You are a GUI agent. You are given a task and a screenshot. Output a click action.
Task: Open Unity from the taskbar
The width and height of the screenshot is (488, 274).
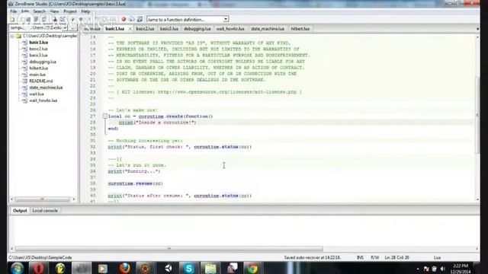click(168, 268)
